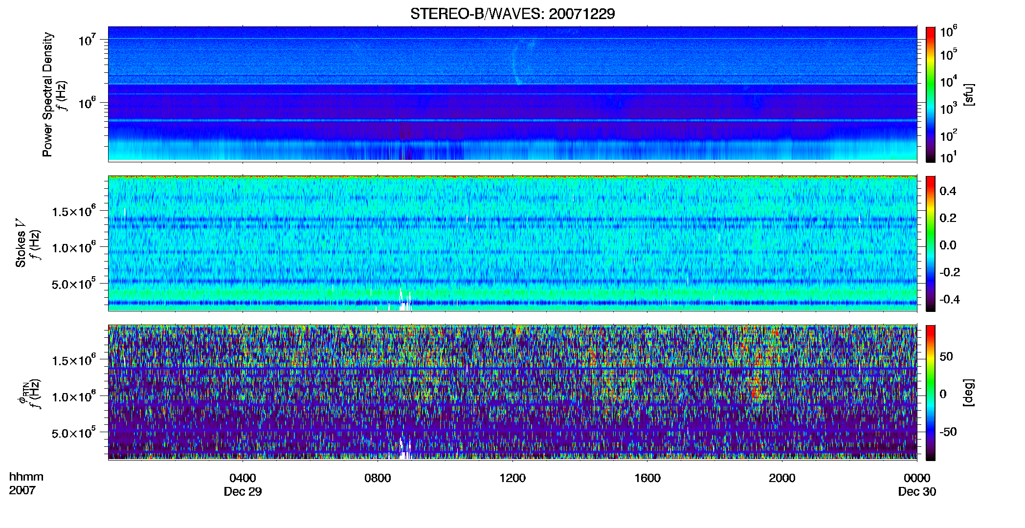Click the 50 value on degrees colorbar
Viewport: 1025px width, 528px height.
point(946,356)
